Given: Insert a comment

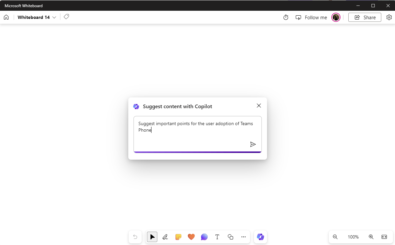Looking at the screenshot, I should pyautogui.click(x=204, y=237).
